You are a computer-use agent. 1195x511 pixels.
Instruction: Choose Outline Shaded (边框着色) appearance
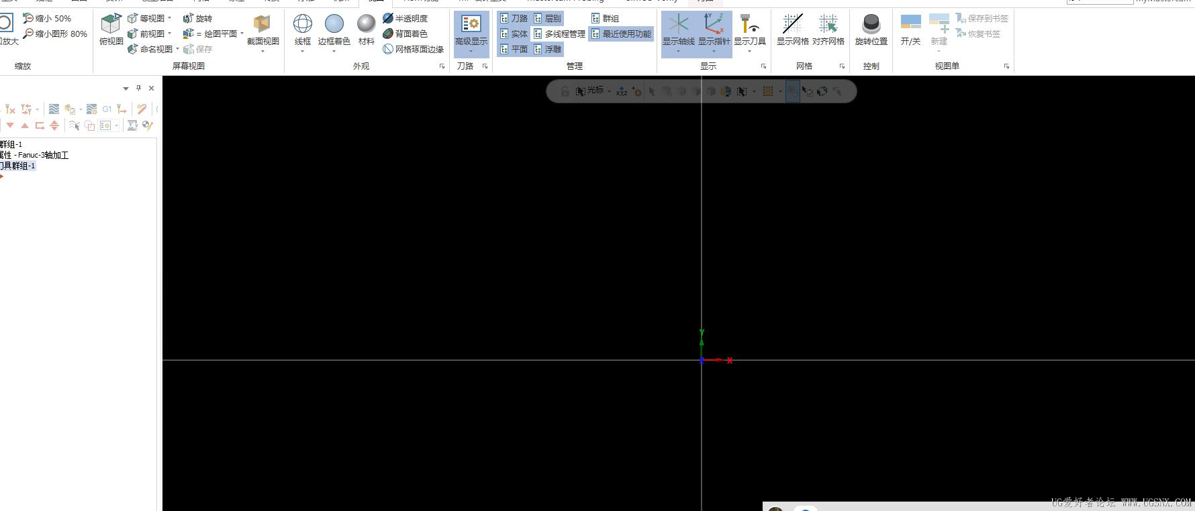point(334,30)
